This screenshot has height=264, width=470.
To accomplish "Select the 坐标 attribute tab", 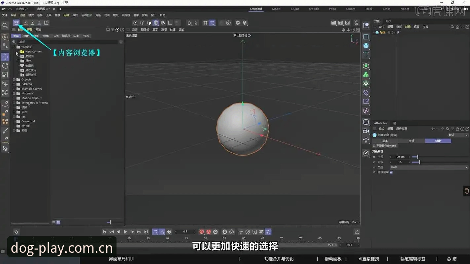I will click(x=411, y=141).
